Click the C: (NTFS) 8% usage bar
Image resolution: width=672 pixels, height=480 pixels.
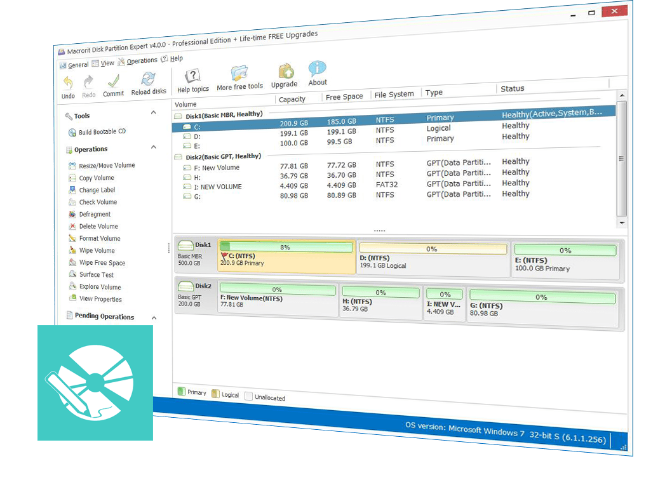pyautogui.click(x=286, y=247)
